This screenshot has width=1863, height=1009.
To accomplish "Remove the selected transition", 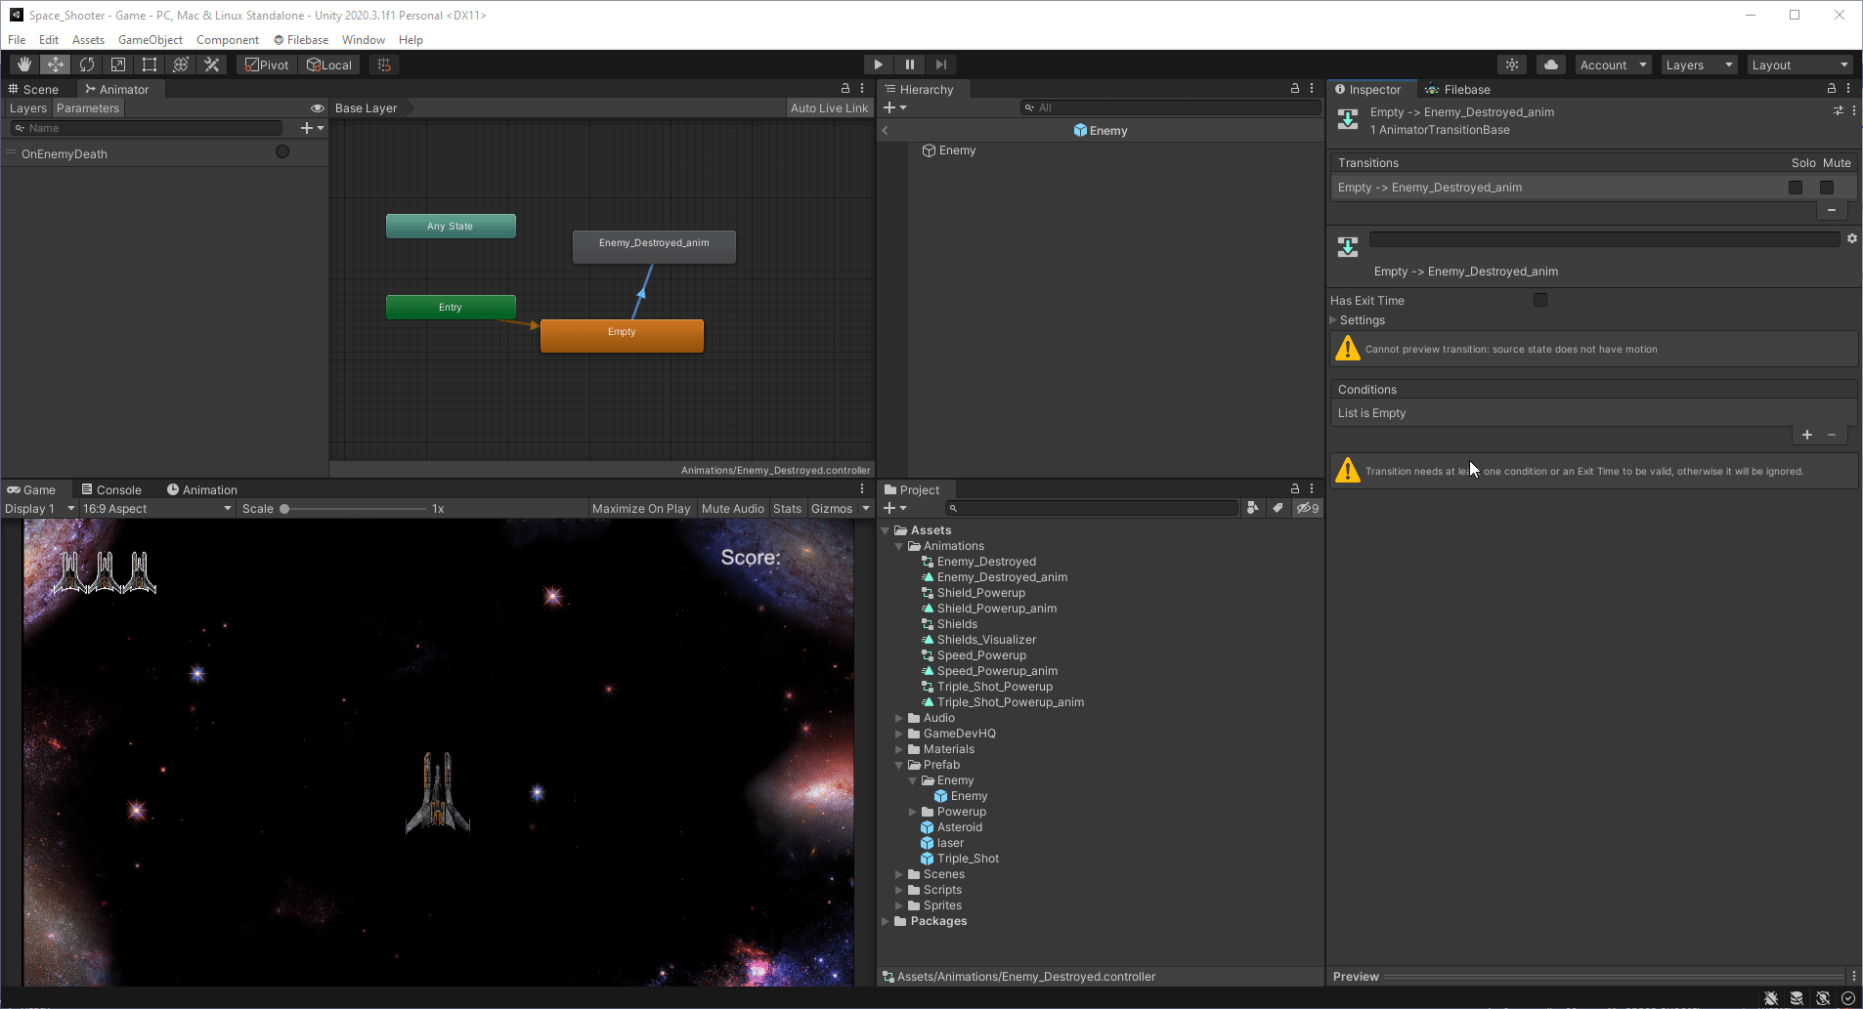I will 1832,210.
